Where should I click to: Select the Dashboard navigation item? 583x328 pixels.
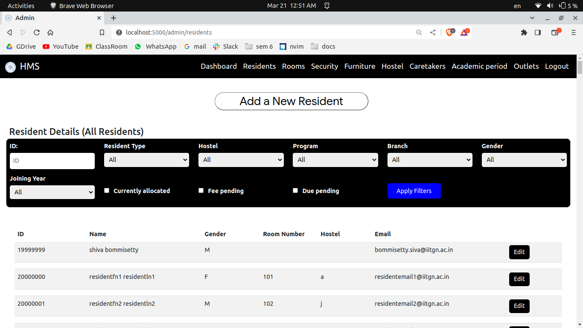(219, 66)
